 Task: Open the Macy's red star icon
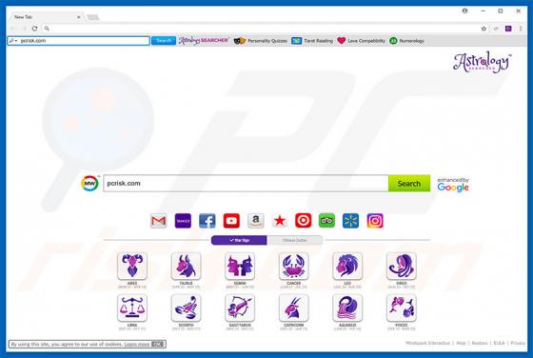280,221
